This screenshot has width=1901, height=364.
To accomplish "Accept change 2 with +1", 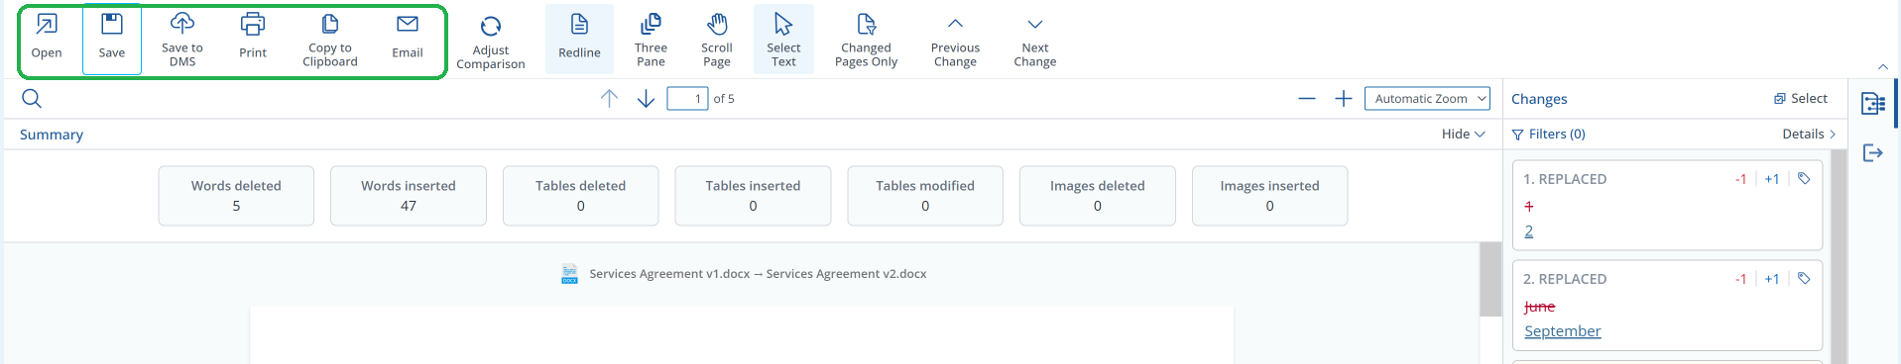I will tap(1772, 279).
